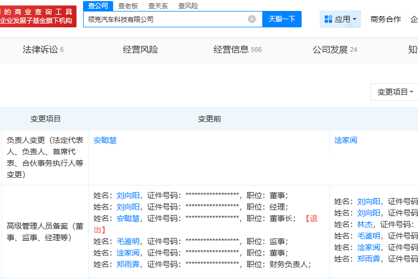Click the red 【退出】 marker text
Viewport: 418px width, 279px height.
point(205,224)
